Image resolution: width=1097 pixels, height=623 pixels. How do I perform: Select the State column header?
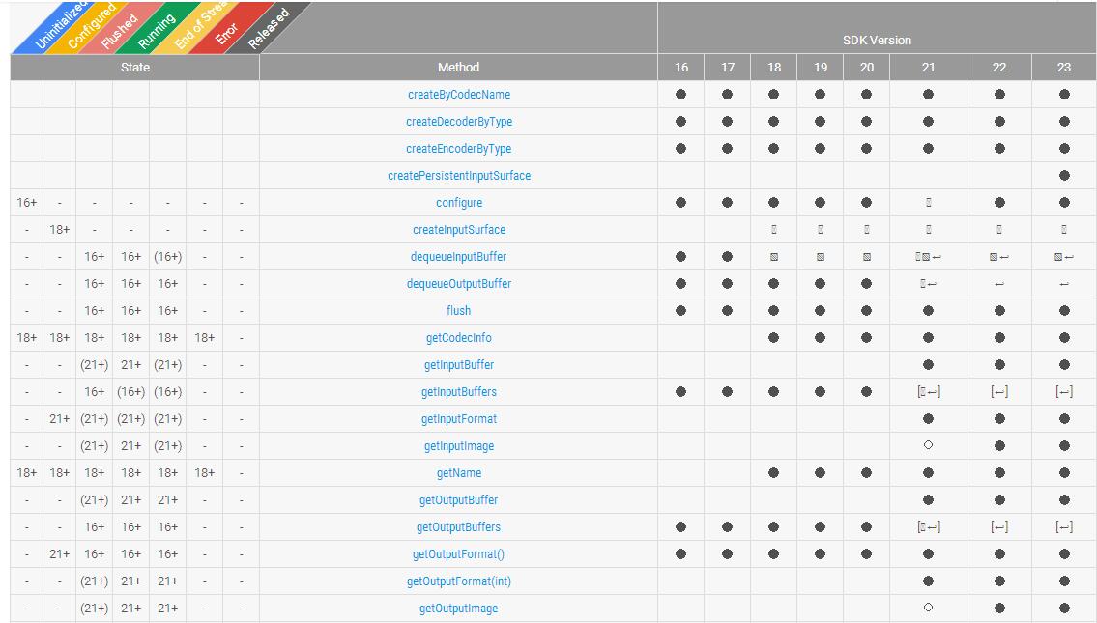135,67
